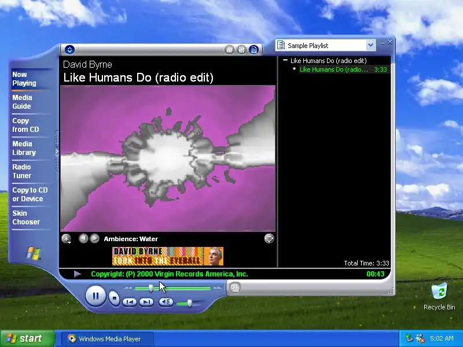This screenshot has height=347, width=463.
Task: Mute the audio with the speaker button
Action: [x=166, y=302]
